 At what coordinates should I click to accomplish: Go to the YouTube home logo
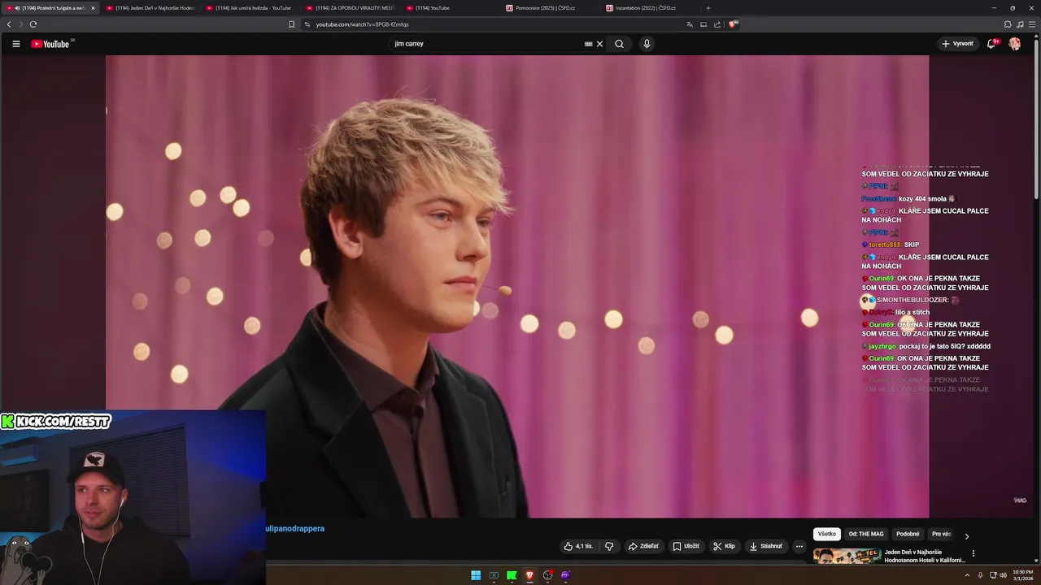click(x=50, y=44)
